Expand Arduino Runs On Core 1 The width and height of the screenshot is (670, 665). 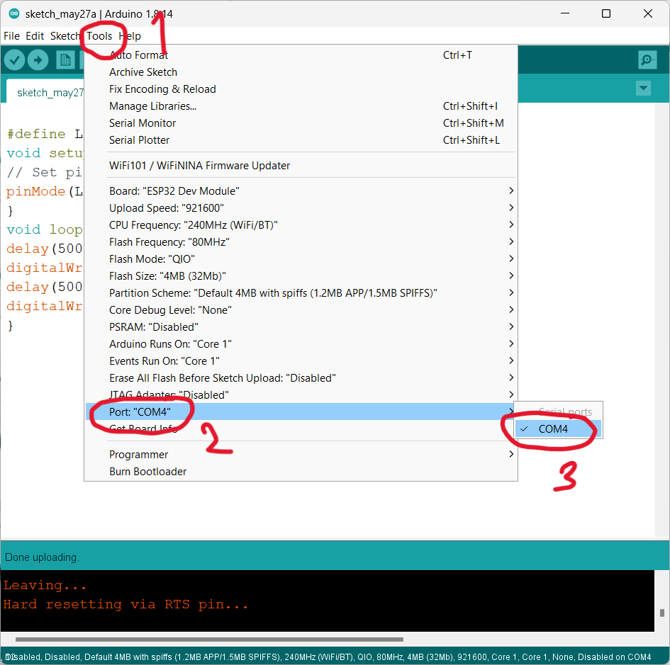click(301, 344)
